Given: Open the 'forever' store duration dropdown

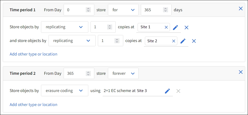Looking at the screenshot, I should [x=123, y=73].
